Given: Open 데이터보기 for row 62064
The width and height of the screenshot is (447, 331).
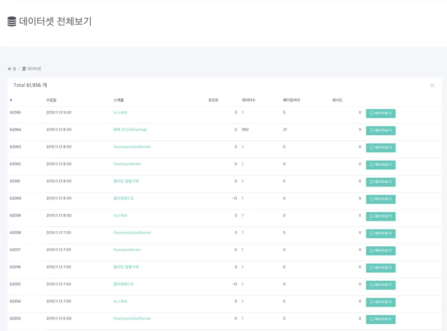Looking at the screenshot, I should pyautogui.click(x=380, y=130).
